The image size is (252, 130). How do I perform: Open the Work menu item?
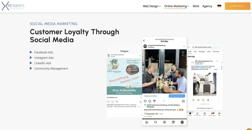pos(196,6)
